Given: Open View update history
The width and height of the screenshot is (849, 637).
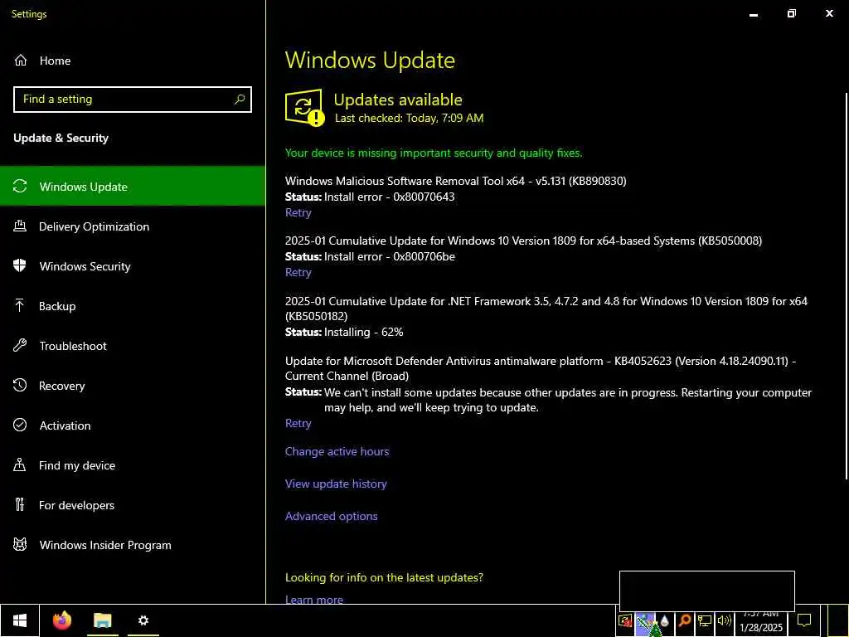Looking at the screenshot, I should click(x=337, y=484).
